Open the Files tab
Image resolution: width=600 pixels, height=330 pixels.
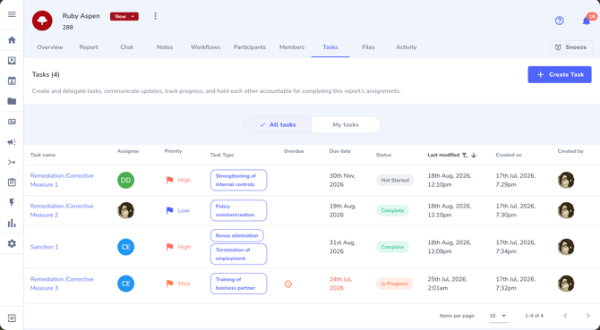368,47
